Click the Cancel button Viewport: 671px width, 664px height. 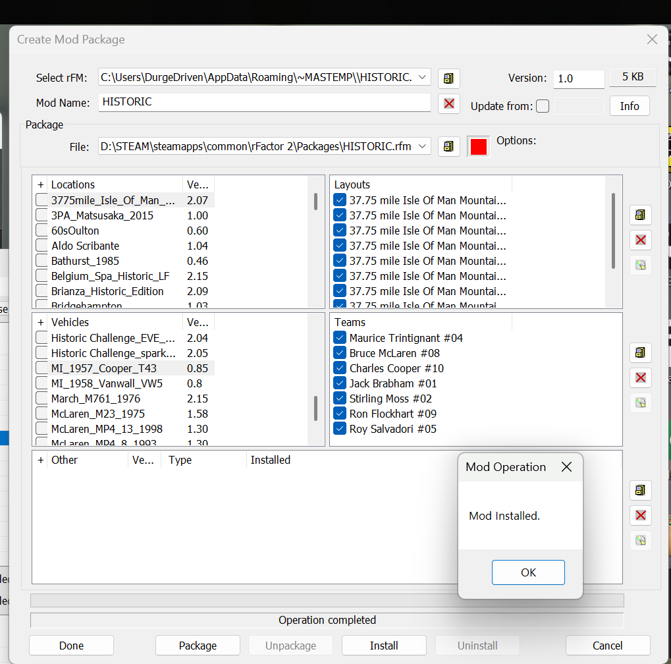[608, 646]
